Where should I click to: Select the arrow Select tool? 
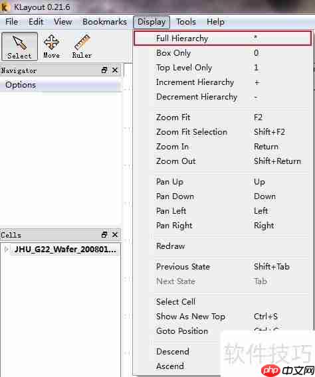click(19, 46)
